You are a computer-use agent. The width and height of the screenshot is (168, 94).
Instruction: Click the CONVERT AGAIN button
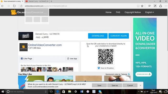[119, 36]
